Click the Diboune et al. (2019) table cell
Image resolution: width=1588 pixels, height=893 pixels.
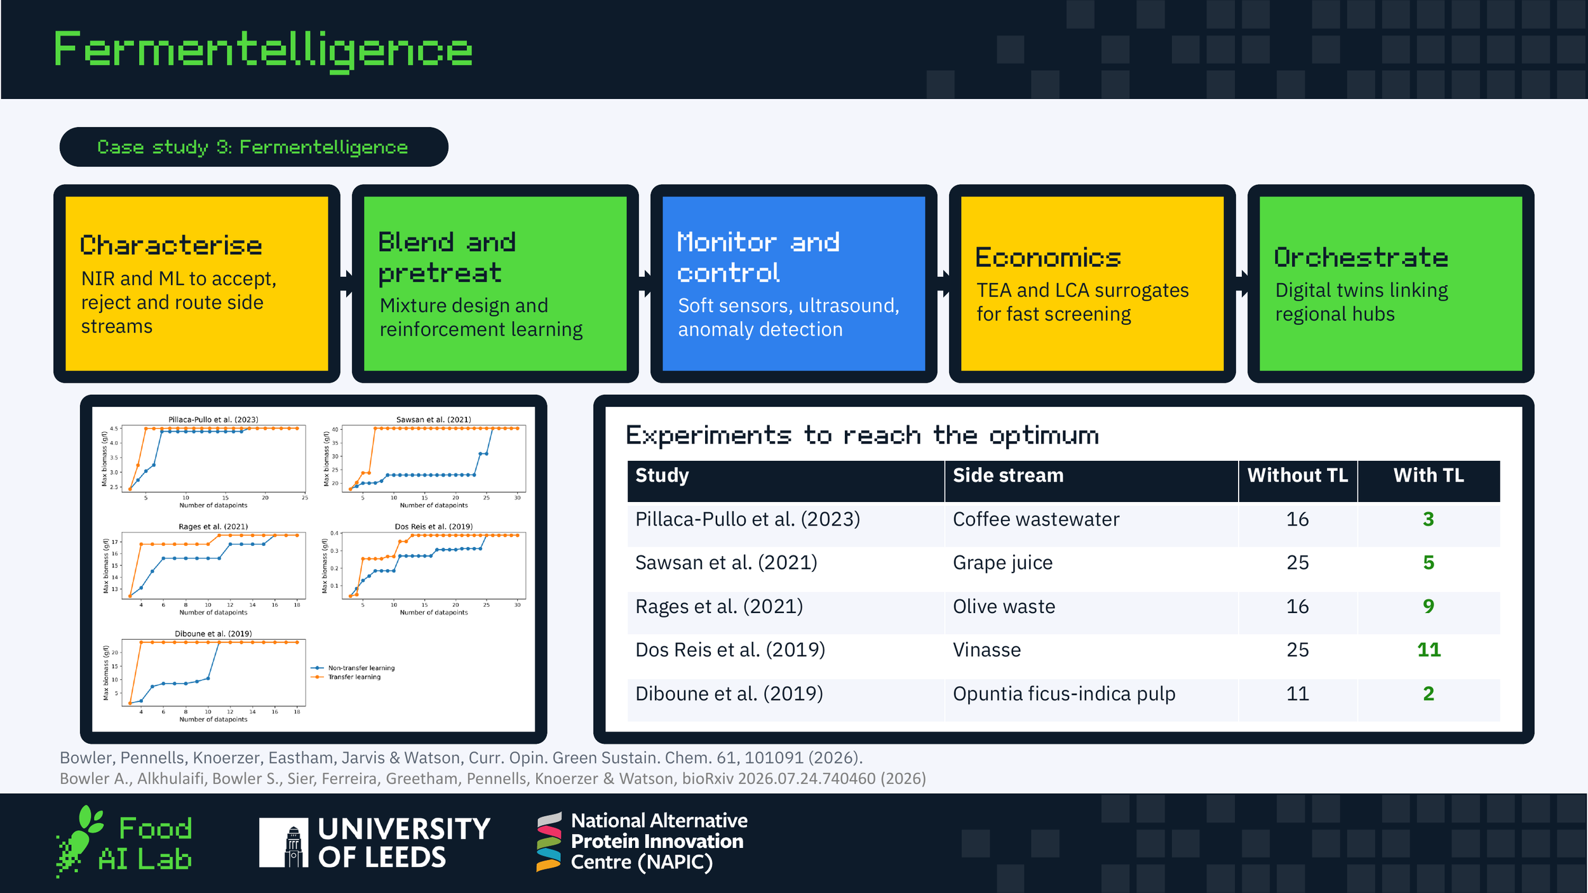point(786,699)
